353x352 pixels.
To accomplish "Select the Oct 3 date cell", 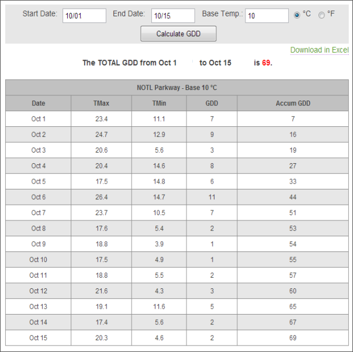I will click(x=38, y=150).
